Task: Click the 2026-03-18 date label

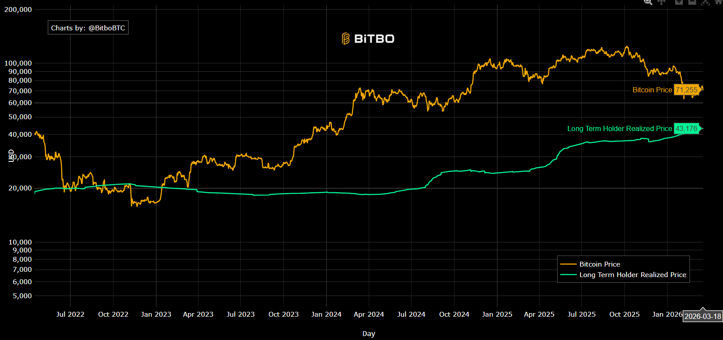Action: click(703, 316)
